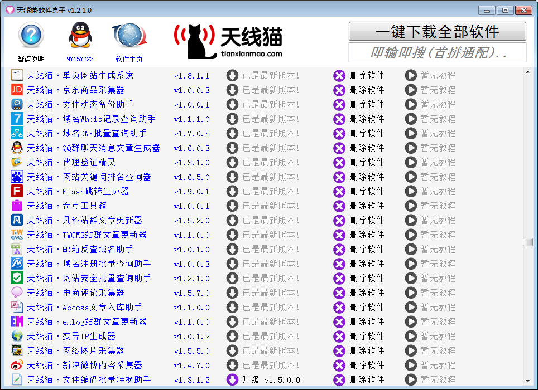
Task: Click purple X icon for 文件动态备份助手
Action: [x=339, y=104]
